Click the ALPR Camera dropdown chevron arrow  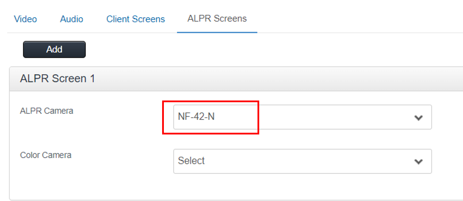[x=418, y=118]
